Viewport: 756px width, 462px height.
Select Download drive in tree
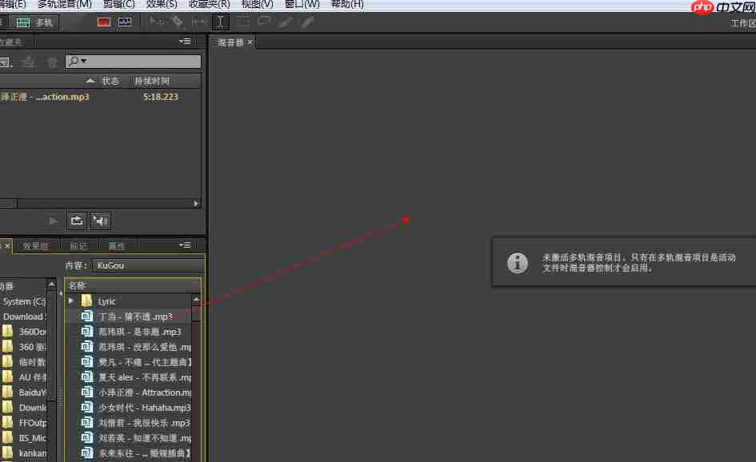click(24, 317)
